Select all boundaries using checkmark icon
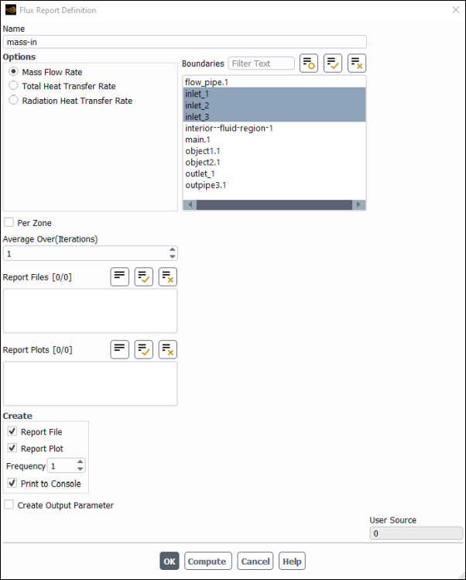Image resolution: width=466 pixels, height=580 pixels. (333, 63)
